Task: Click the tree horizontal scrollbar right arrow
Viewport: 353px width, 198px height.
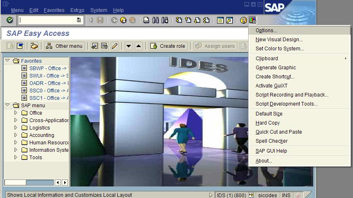Action: 65,182
